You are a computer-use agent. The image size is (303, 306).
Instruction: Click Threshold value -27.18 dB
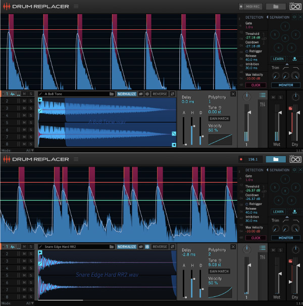click(253, 37)
